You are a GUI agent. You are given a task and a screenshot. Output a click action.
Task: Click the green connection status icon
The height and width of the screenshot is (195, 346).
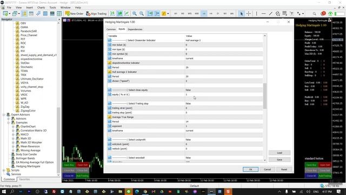pyautogui.click(x=330, y=14)
